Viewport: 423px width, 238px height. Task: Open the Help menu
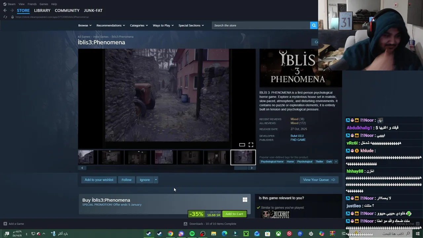point(54,4)
